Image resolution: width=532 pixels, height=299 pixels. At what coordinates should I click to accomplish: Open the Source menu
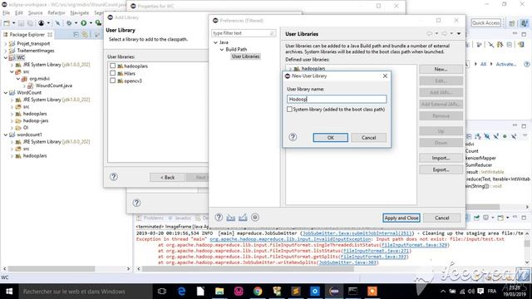pos(35,13)
